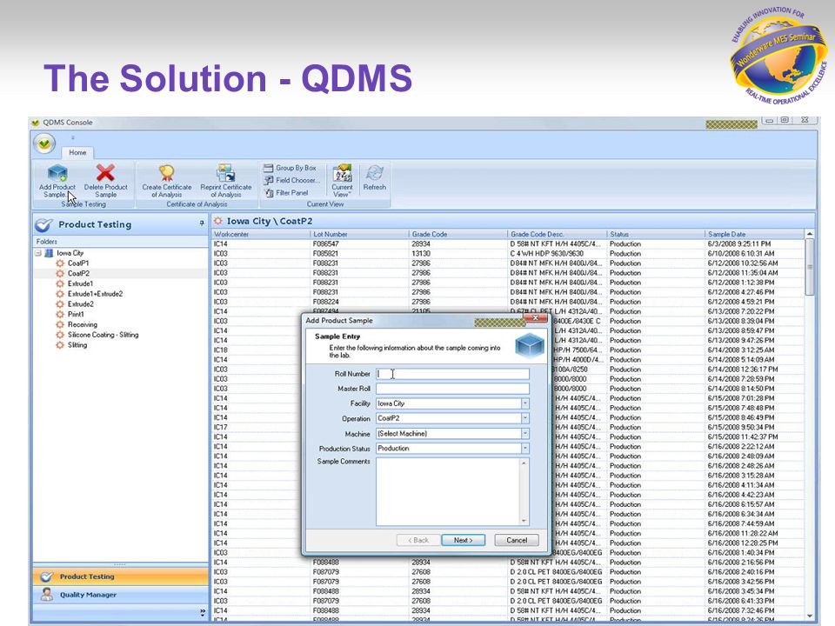Select lot F086547 in first row
The height and width of the screenshot is (626, 835).
[x=325, y=243]
